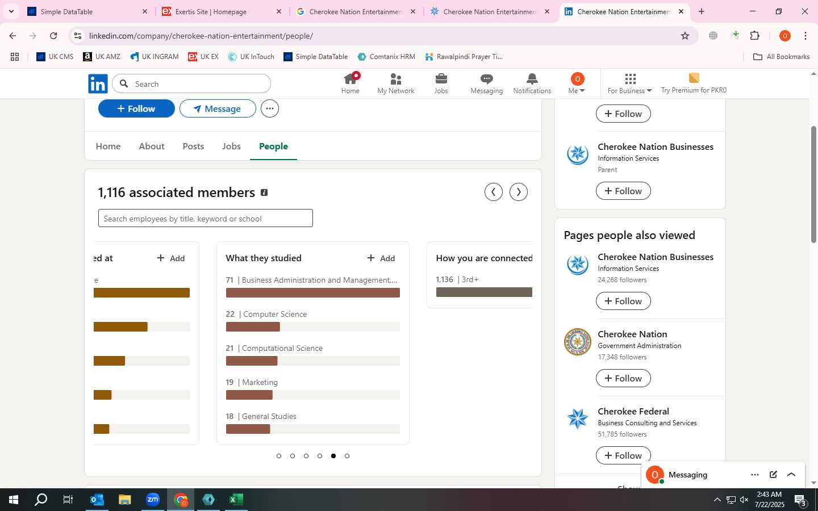
Task: Click Windows Start button
Action: point(14,500)
